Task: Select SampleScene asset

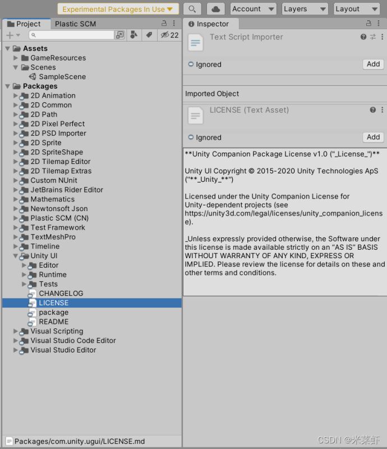Action: coord(62,77)
